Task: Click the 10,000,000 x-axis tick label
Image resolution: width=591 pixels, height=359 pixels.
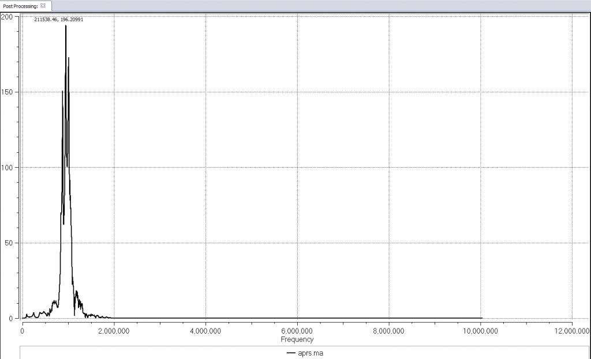Action: point(481,331)
